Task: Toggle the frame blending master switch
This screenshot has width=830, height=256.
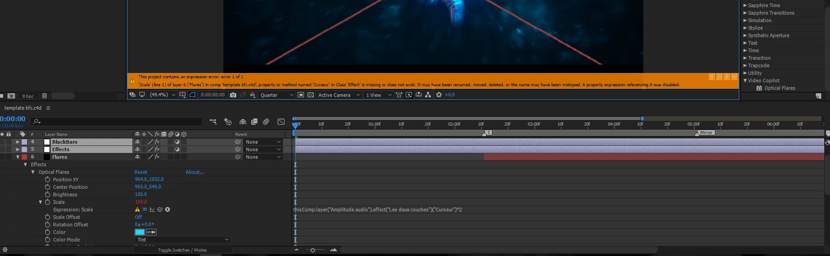Action: coord(254,122)
